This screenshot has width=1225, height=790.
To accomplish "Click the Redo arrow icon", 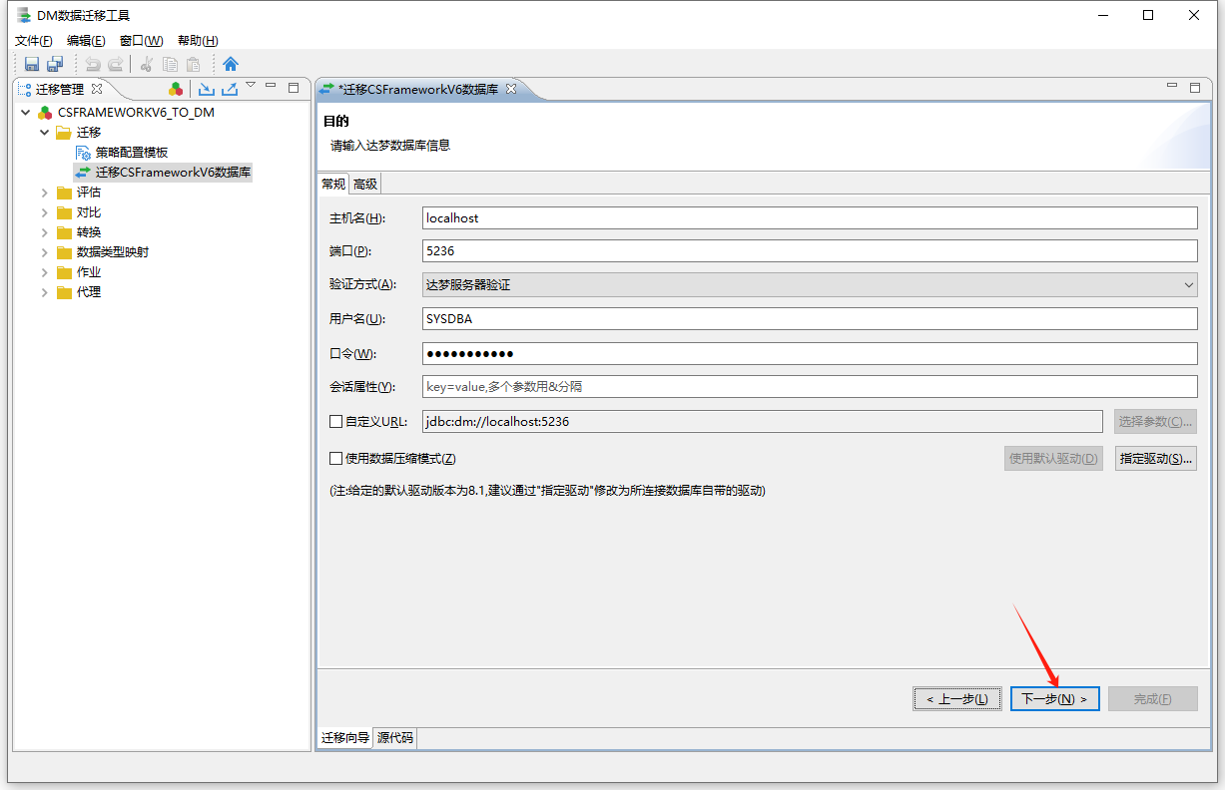I will (x=115, y=64).
